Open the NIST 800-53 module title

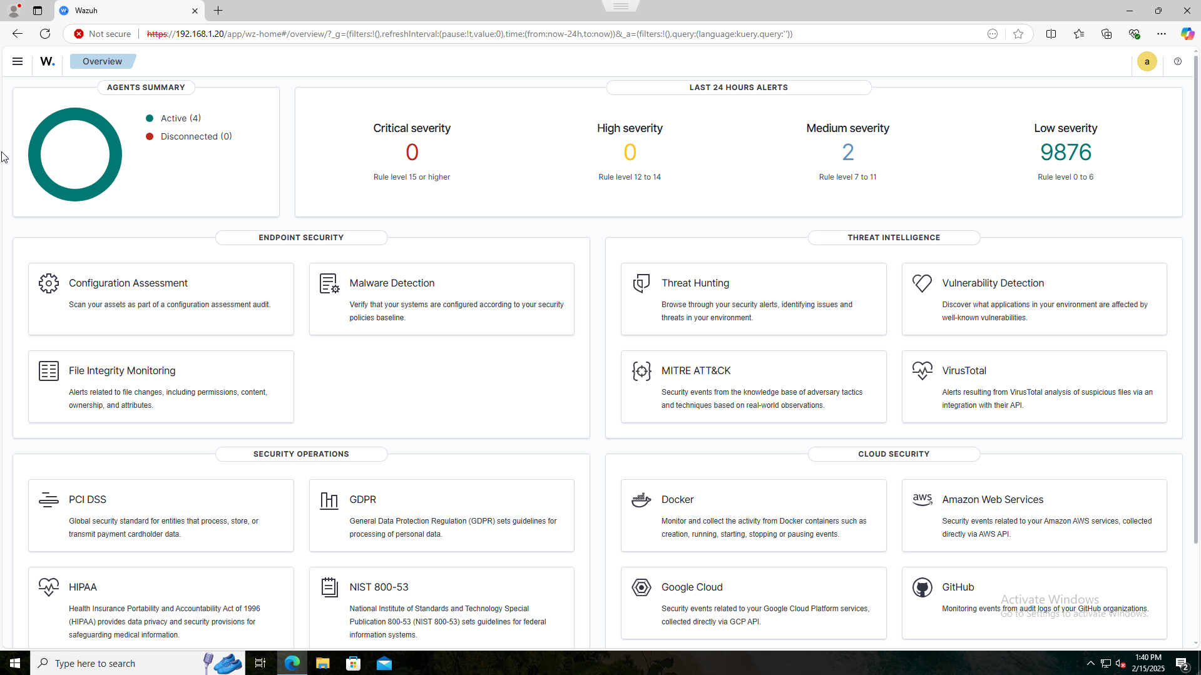coord(379,587)
